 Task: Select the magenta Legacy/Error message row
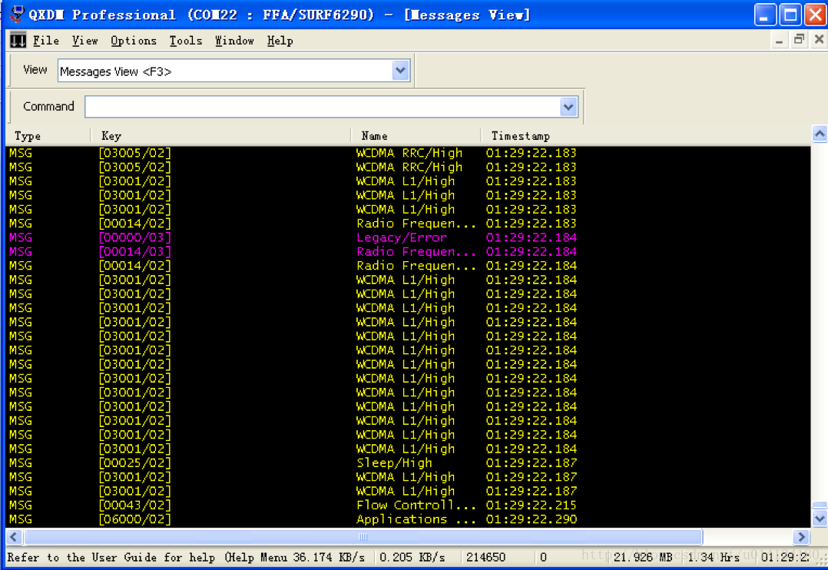click(408, 237)
